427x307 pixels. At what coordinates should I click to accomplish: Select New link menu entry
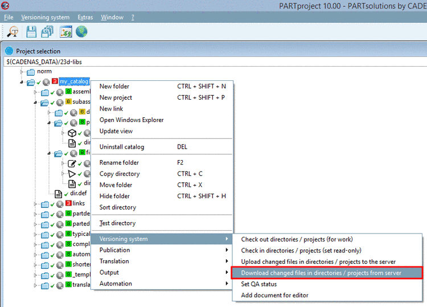tap(162, 109)
